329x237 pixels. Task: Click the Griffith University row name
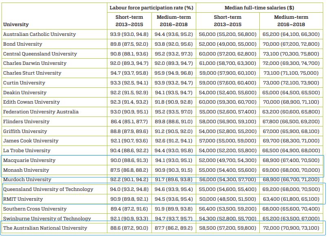[25, 131]
